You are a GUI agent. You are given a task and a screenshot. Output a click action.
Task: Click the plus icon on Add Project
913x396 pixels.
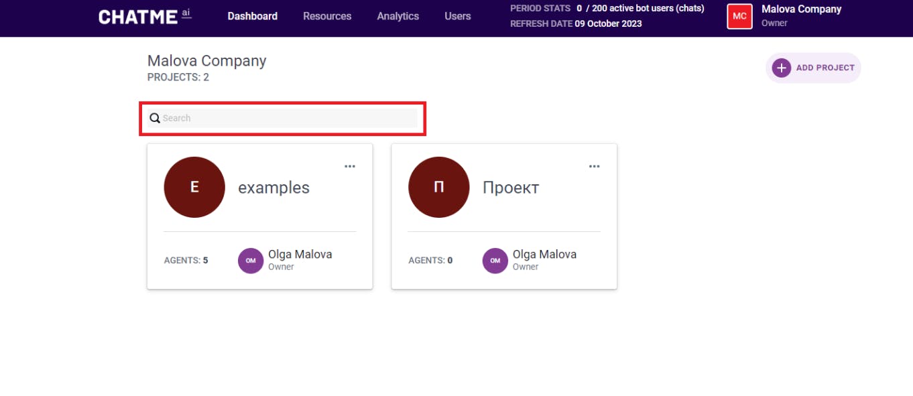[781, 68]
